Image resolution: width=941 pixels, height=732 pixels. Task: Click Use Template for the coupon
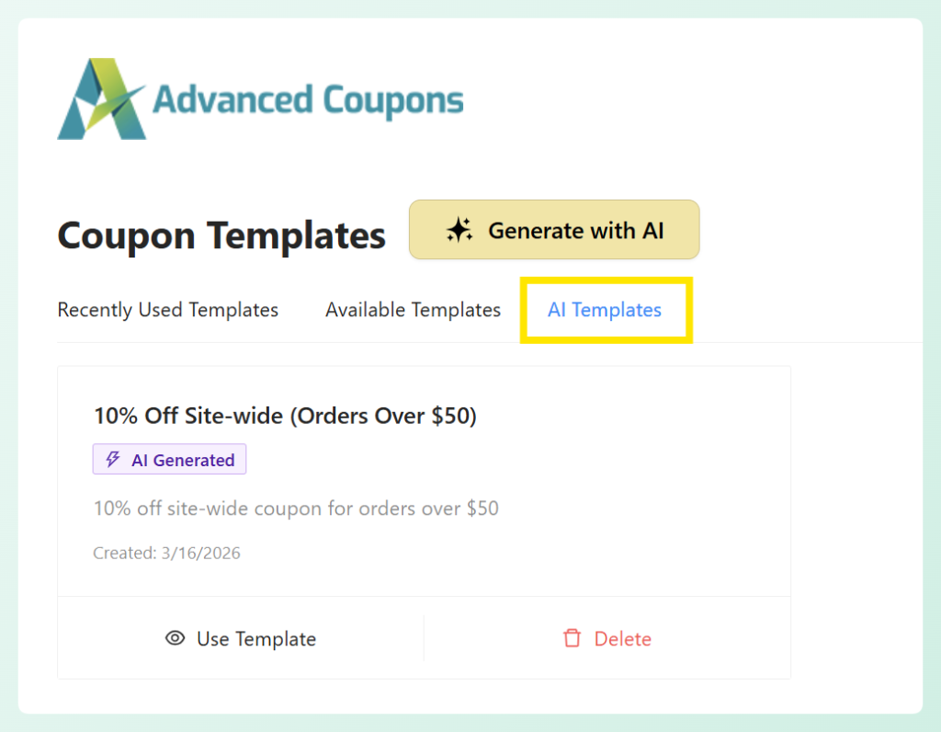[240, 638]
